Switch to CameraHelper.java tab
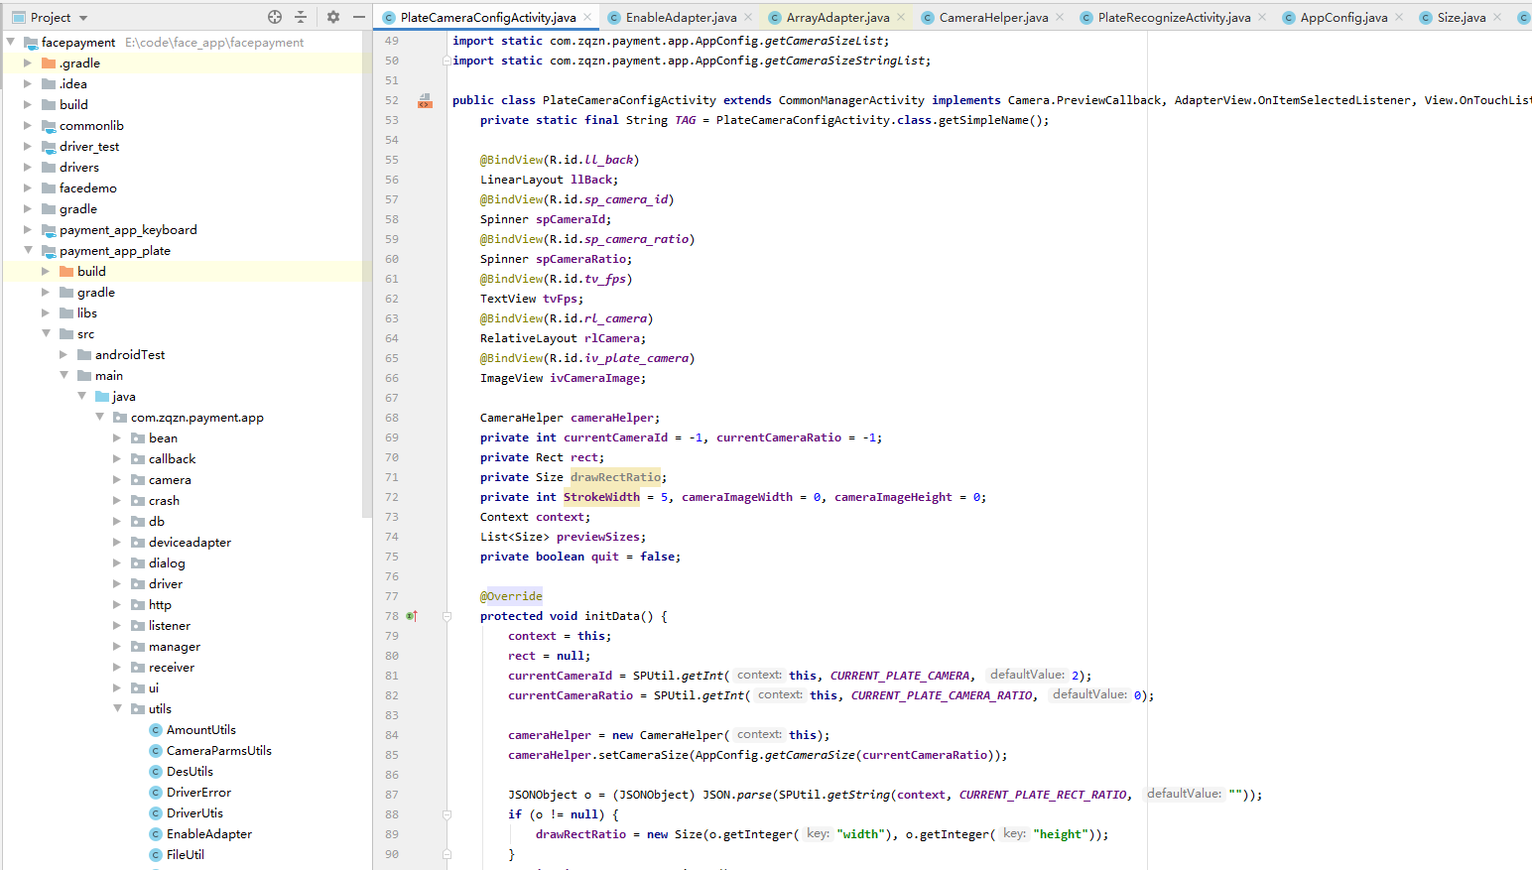This screenshot has width=1532, height=870. coord(993,17)
